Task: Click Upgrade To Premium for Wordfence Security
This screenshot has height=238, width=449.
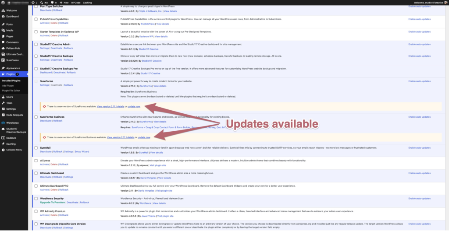Action: coord(53,202)
